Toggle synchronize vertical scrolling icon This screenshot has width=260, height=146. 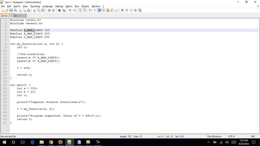click(80, 10)
